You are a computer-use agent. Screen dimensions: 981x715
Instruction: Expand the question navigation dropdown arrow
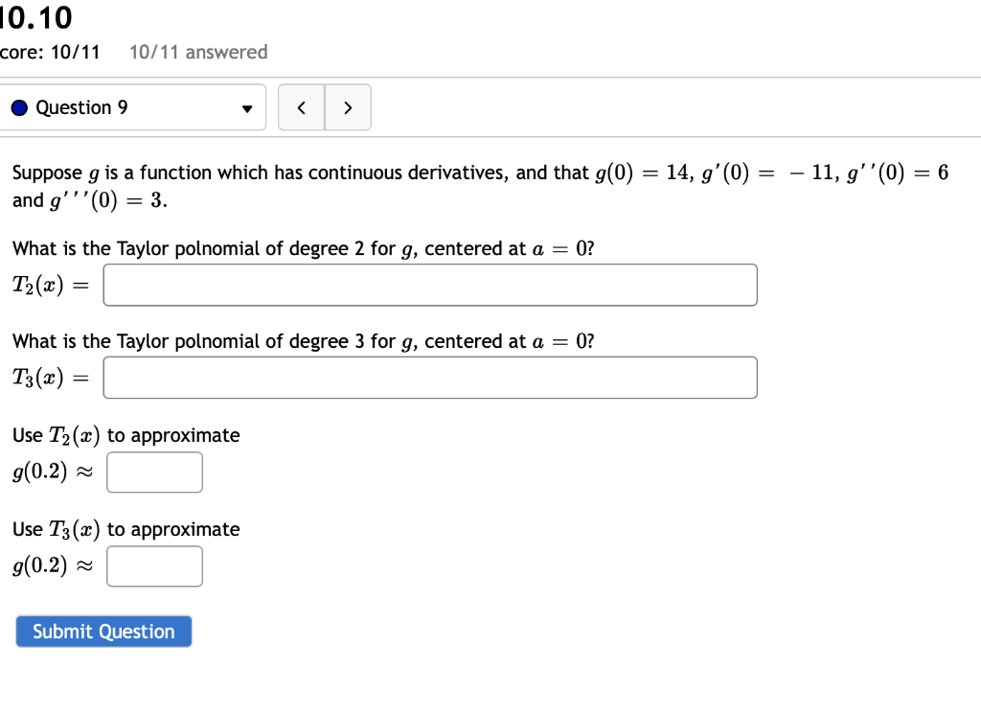click(x=247, y=107)
